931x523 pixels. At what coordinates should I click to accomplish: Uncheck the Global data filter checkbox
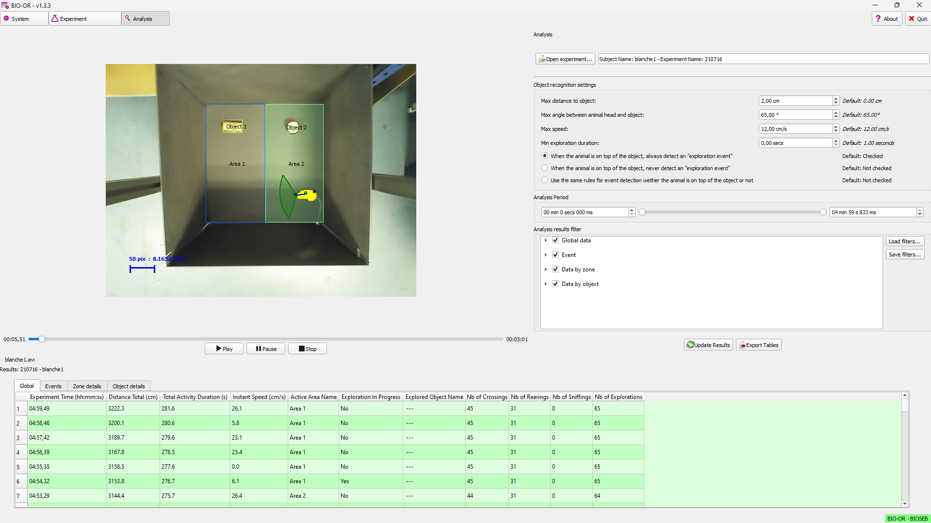555,240
